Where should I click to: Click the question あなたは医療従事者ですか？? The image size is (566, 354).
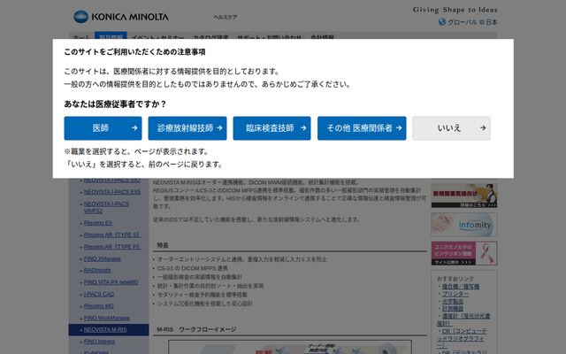115,104
